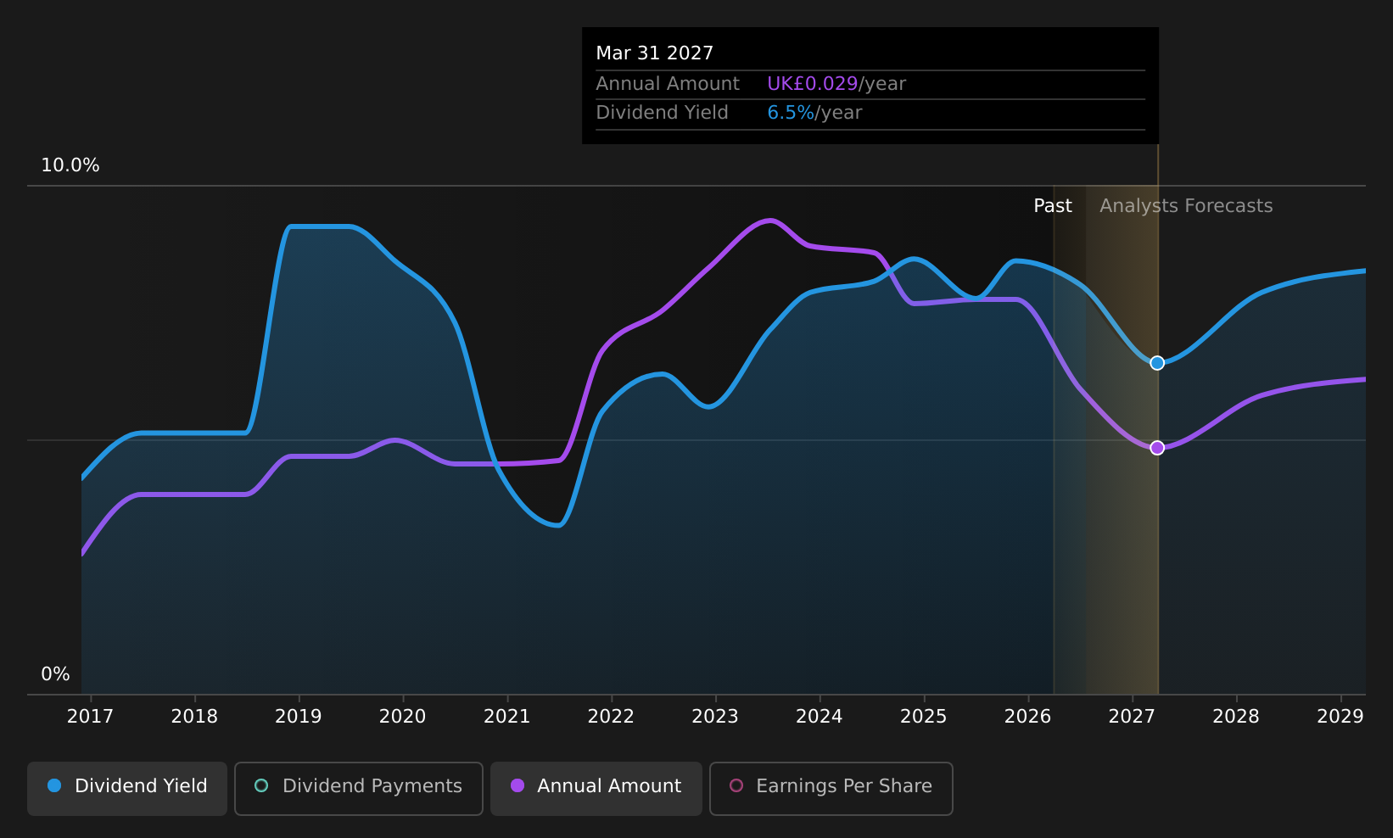Click the 2020 x-axis label
Viewport: 1393px width, 838px height.
pos(403,717)
